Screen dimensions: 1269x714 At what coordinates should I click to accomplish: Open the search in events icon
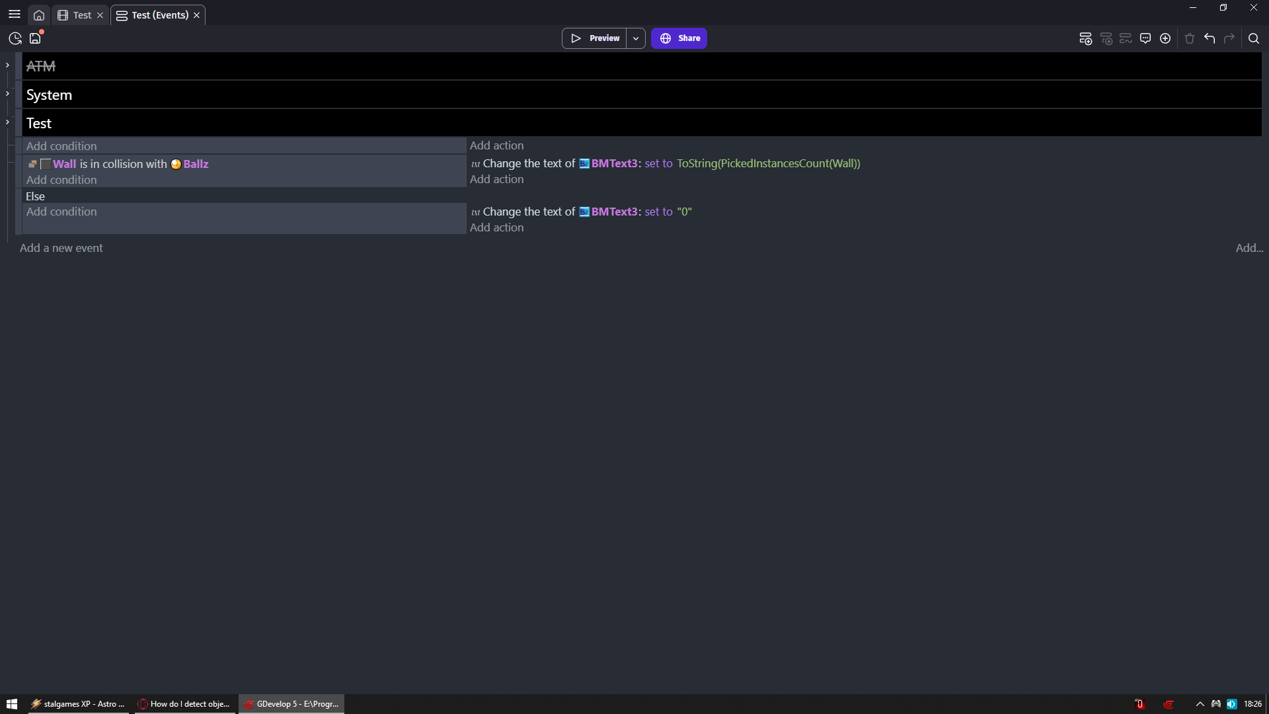tap(1253, 38)
